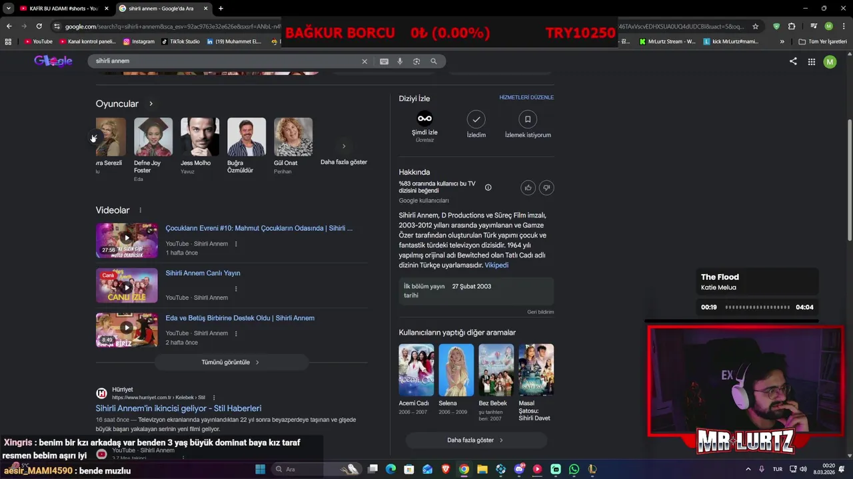This screenshot has height=479, width=853.
Task: Click Şimdi izle watch now icon
Action: pyautogui.click(x=425, y=119)
